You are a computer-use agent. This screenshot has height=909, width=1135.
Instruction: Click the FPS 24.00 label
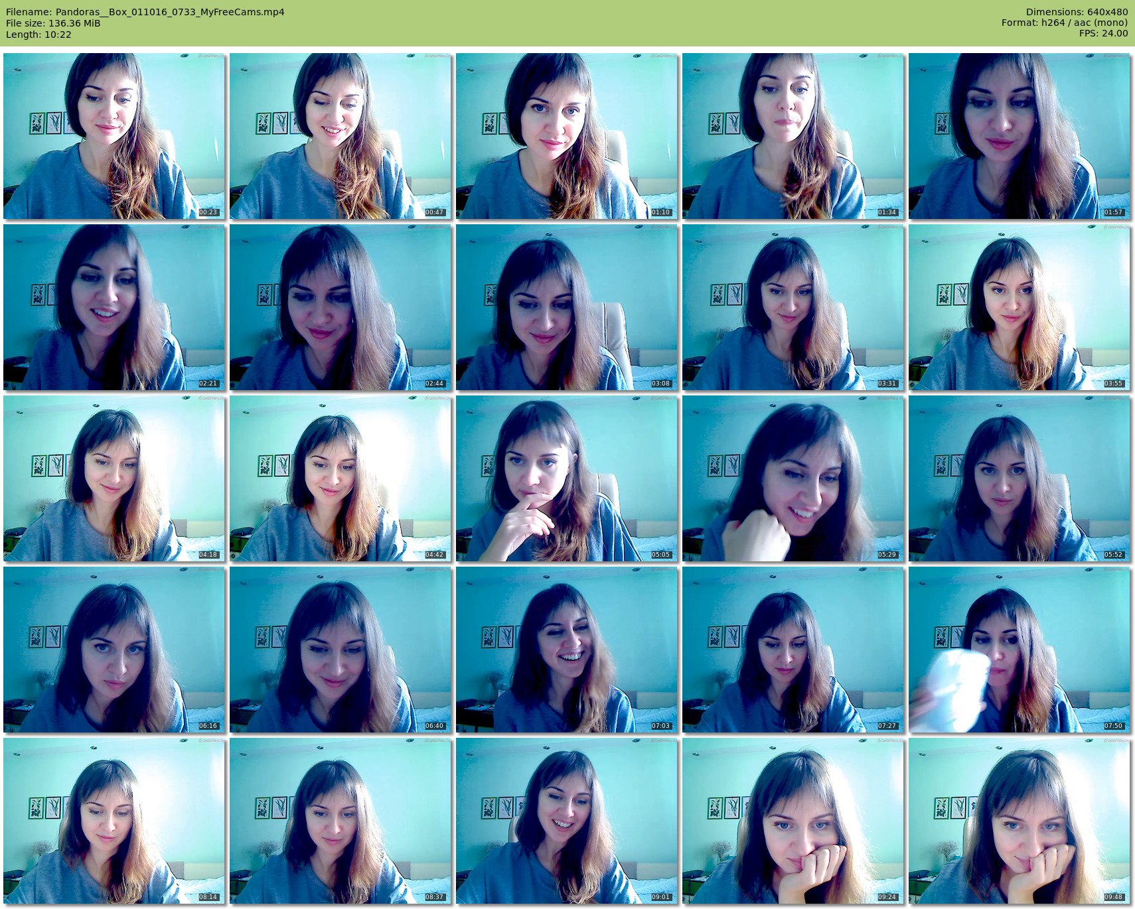pyautogui.click(x=1103, y=33)
